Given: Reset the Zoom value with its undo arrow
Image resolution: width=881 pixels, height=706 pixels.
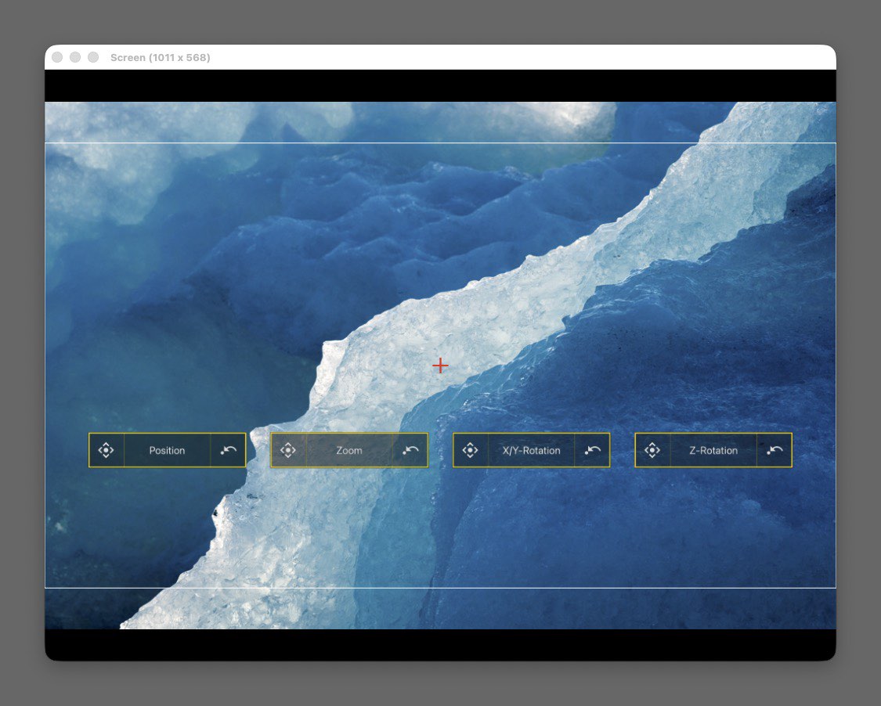Looking at the screenshot, I should pos(410,450).
